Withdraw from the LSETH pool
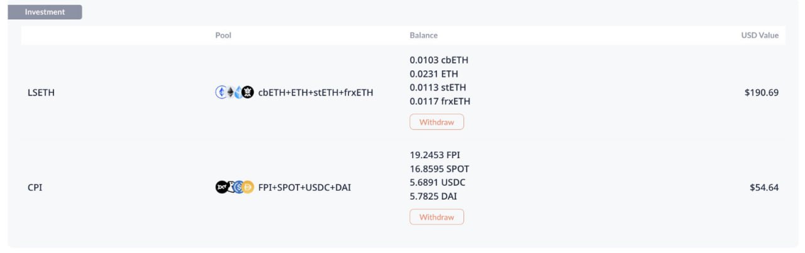The image size is (805, 253). tap(436, 122)
